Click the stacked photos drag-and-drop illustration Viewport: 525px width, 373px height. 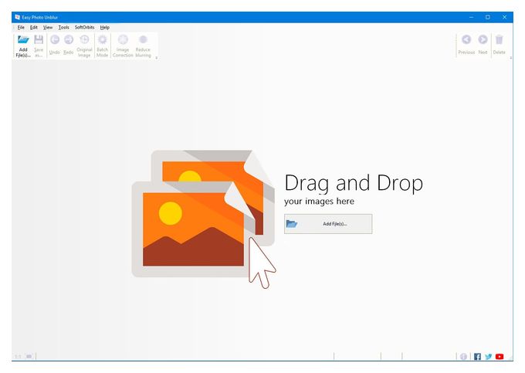[x=204, y=219]
